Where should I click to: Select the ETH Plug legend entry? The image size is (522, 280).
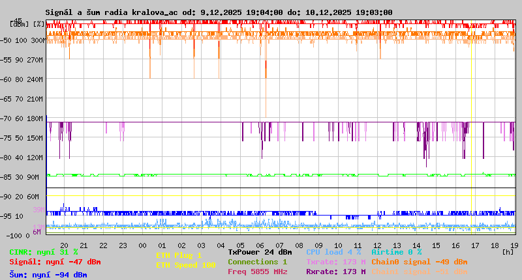coord(179,255)
